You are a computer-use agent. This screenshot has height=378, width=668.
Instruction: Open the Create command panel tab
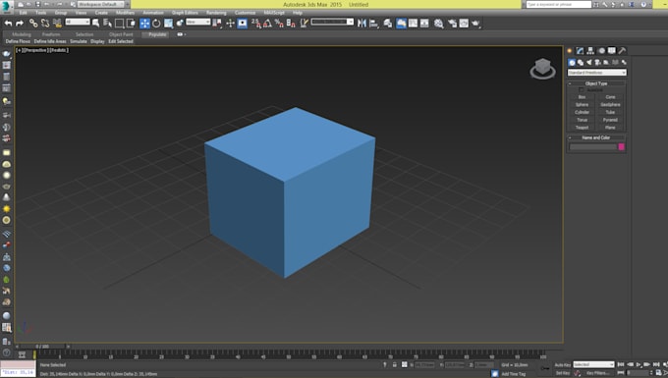click(570, 51)
